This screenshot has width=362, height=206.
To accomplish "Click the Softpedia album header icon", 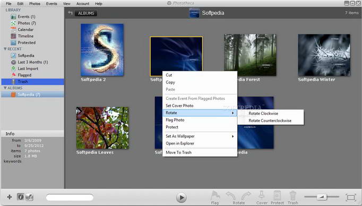I will [194, 13].
